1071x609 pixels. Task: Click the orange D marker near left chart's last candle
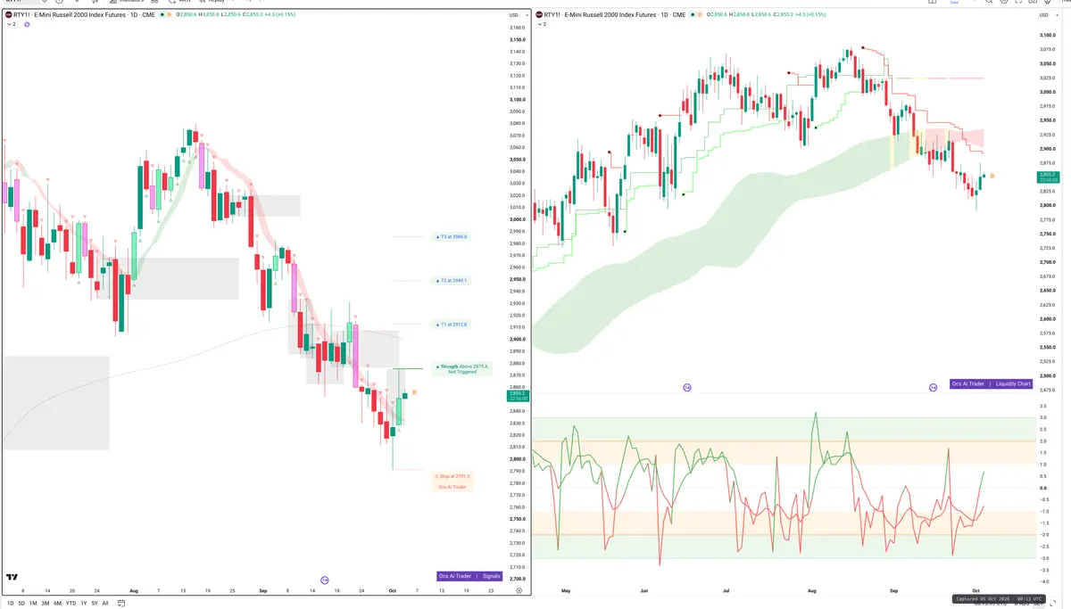(x=414, y=393)
